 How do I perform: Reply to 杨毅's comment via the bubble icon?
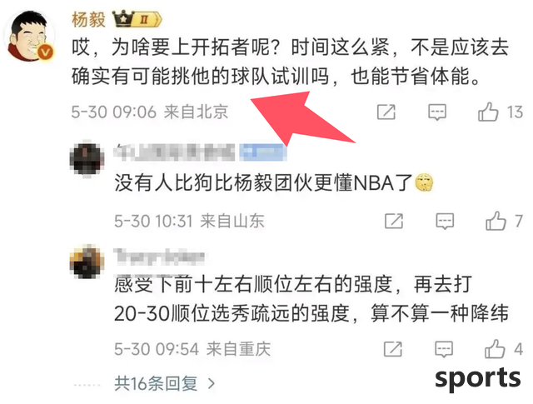(436, 112)
